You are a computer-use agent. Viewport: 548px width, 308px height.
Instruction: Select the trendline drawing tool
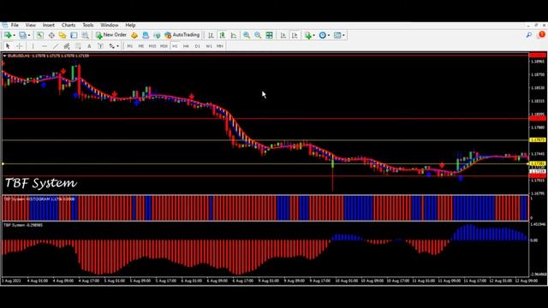pos(56,46)
